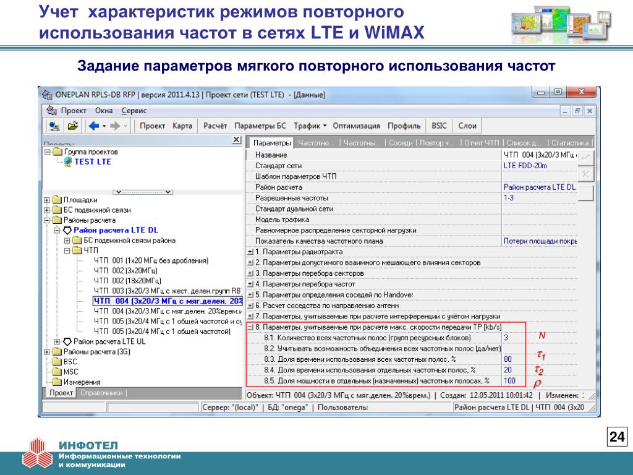This screenshot has width=633, height=475.
Task: Select ЧТП 001 (1x20 МГц без дробления)
Action: [151, 260]
